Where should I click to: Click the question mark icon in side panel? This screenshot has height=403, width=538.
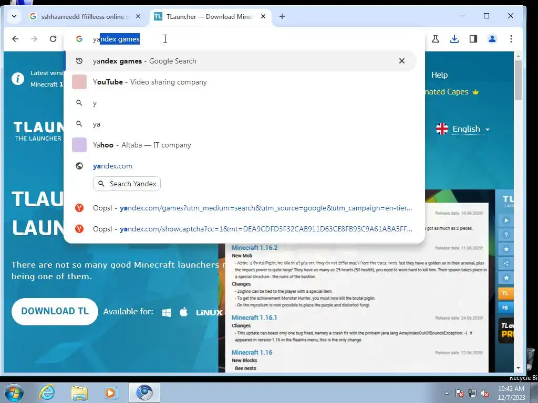pyautogui.click(x=506, y=235)
